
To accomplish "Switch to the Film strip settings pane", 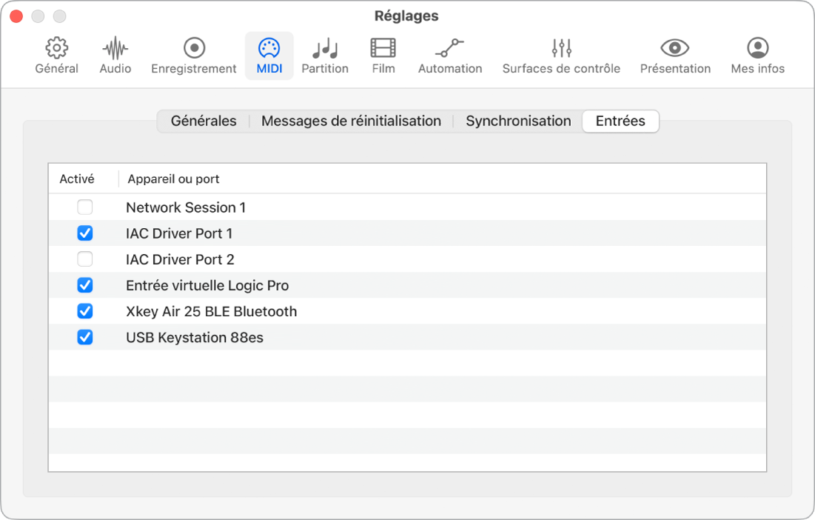I will pos(383,49).
